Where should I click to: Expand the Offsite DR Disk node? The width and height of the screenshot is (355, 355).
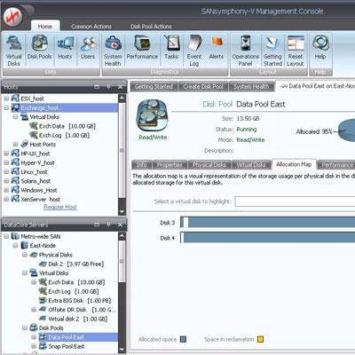(34, 310)
